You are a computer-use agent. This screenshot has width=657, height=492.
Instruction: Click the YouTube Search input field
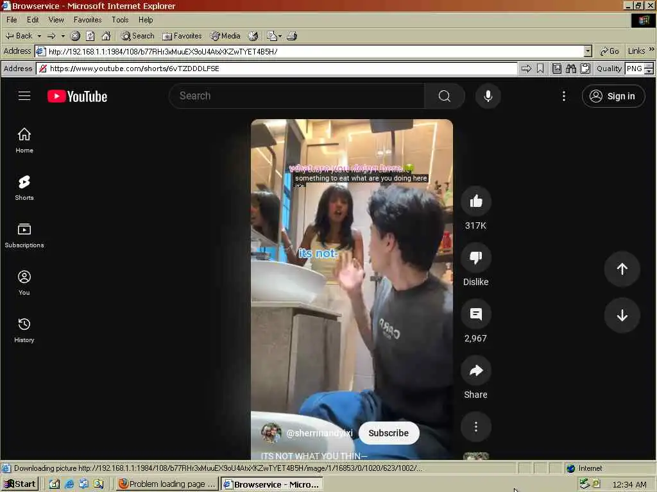(298, 96)
